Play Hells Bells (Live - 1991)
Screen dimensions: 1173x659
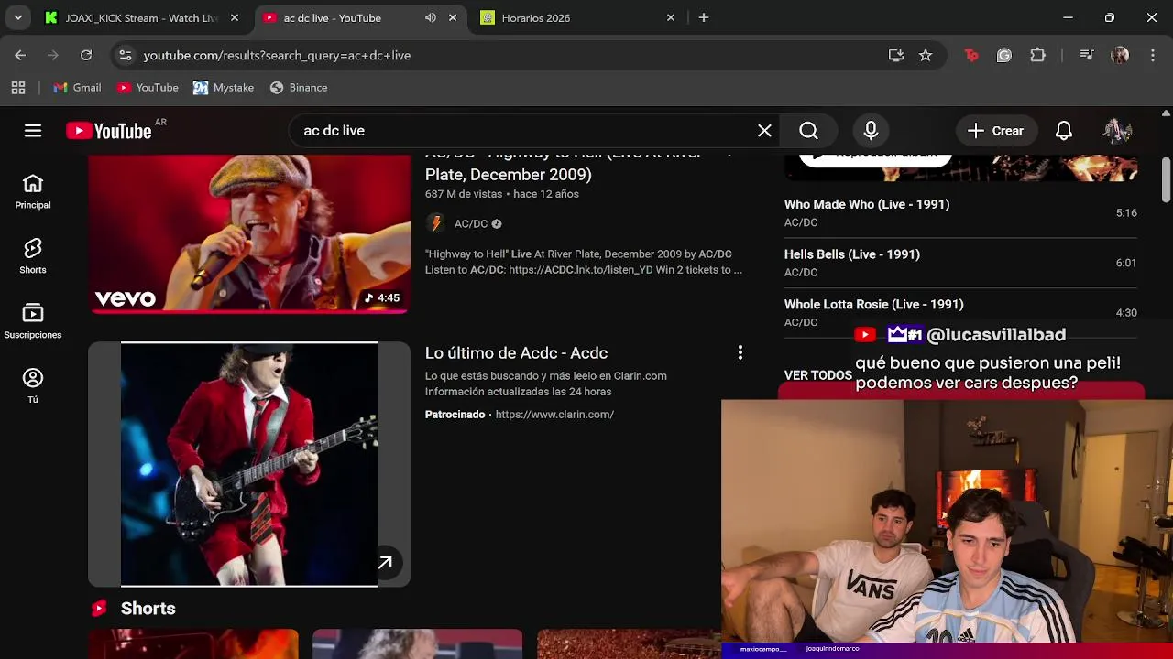pyautogui.click(x=960, y=263)
